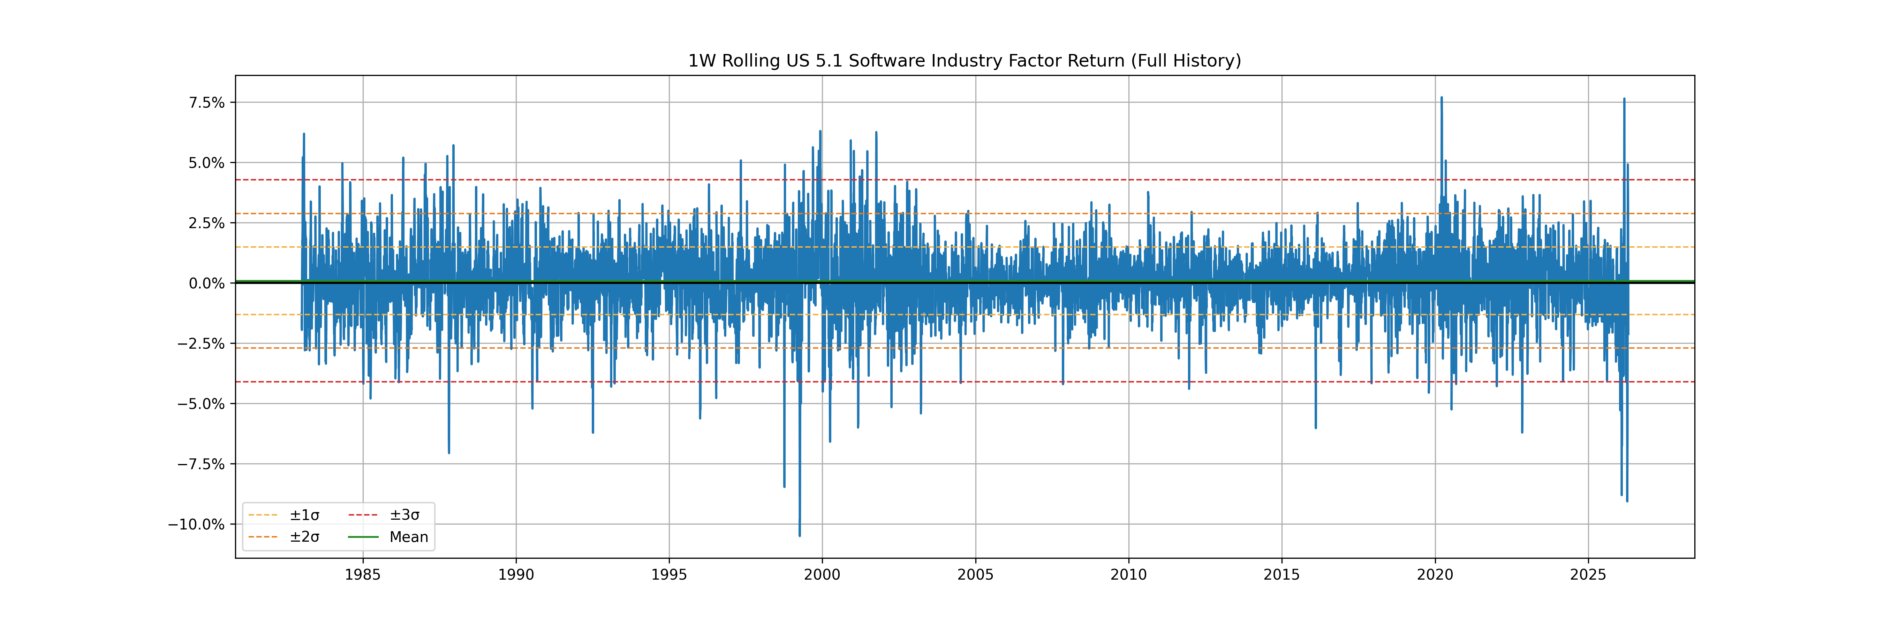Click the lowest trough near 1999
The image size is (1883, 627).
[799, 535]
